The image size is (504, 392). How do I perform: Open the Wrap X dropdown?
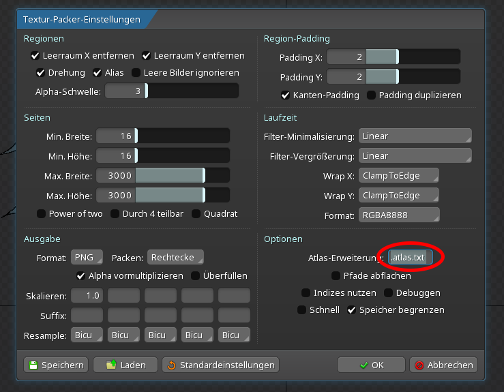398,176
